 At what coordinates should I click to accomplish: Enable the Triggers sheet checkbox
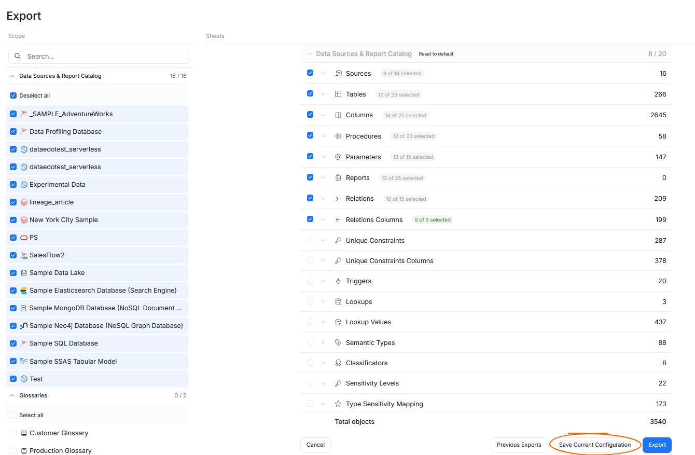[x=310, y=281]
